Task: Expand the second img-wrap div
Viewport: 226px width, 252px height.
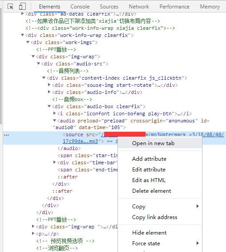Action: (x=33, y=227)
